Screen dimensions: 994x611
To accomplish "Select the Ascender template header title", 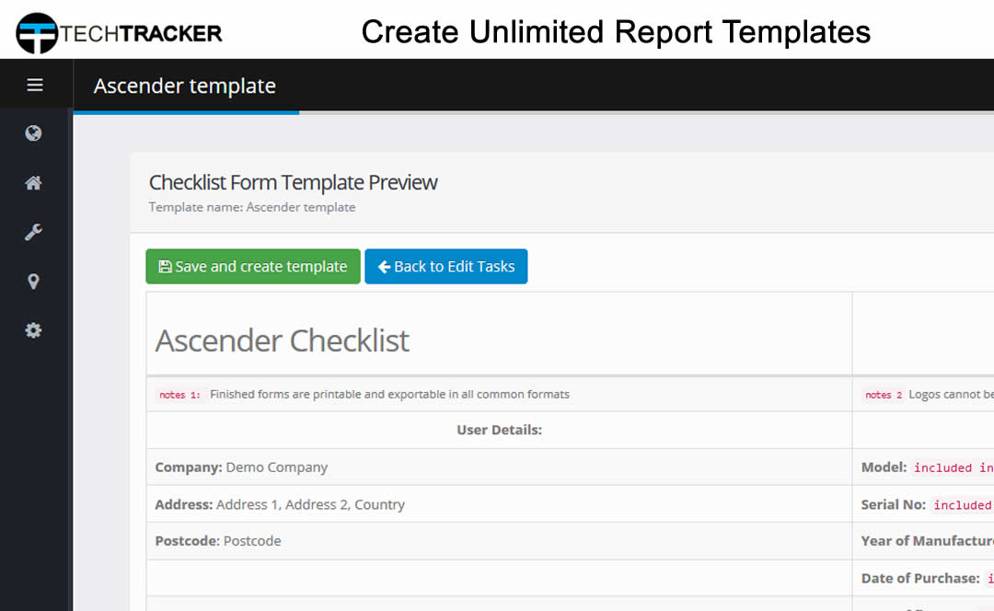I will coord(185,86).
